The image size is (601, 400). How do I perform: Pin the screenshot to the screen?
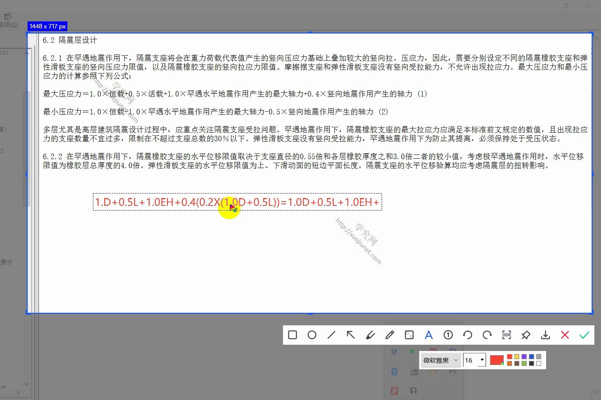point(526,335)
